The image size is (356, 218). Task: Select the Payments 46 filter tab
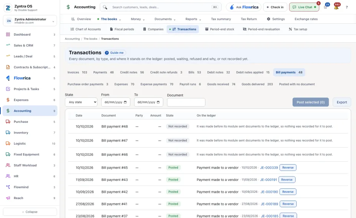(103, 72)
